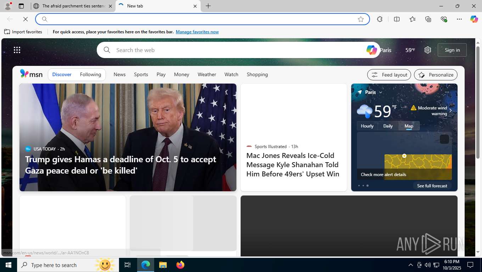Screen dimensions: 482x272
Task: Open the Windows Start menu
Action: click(x=9, y=265)
